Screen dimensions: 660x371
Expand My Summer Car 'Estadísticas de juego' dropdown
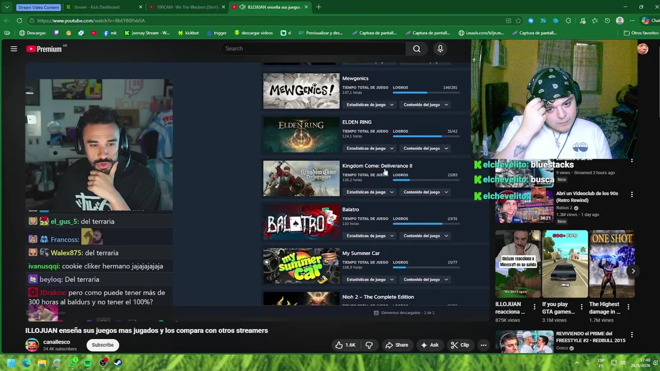pos(370,280)
